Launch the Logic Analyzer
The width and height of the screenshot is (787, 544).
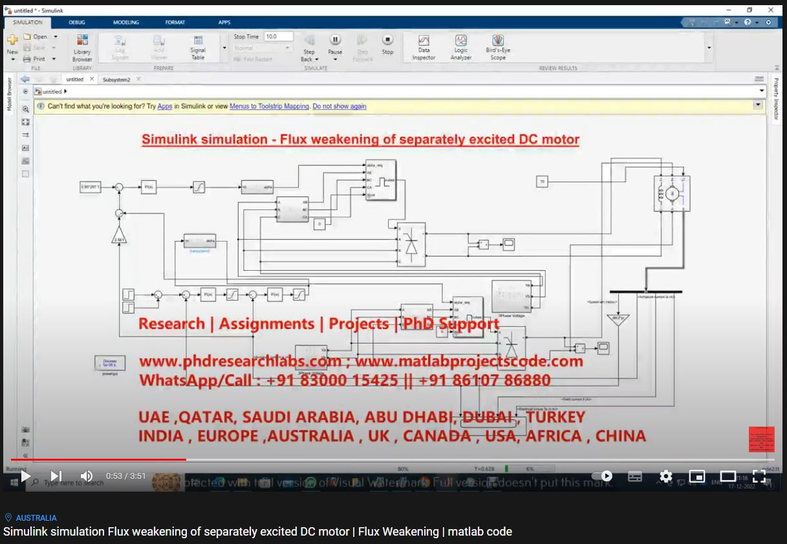click(x=461, y=48)
